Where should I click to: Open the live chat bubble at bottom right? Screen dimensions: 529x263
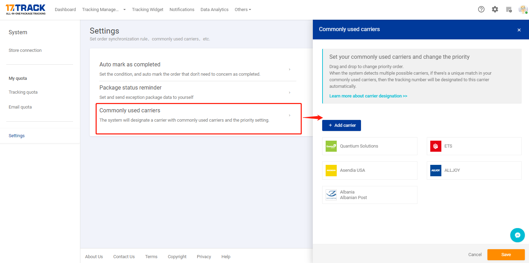tap(517, 235)
